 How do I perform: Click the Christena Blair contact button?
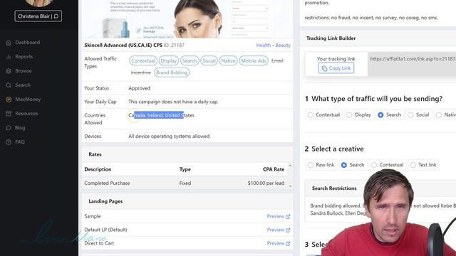(x=38, y=16)
